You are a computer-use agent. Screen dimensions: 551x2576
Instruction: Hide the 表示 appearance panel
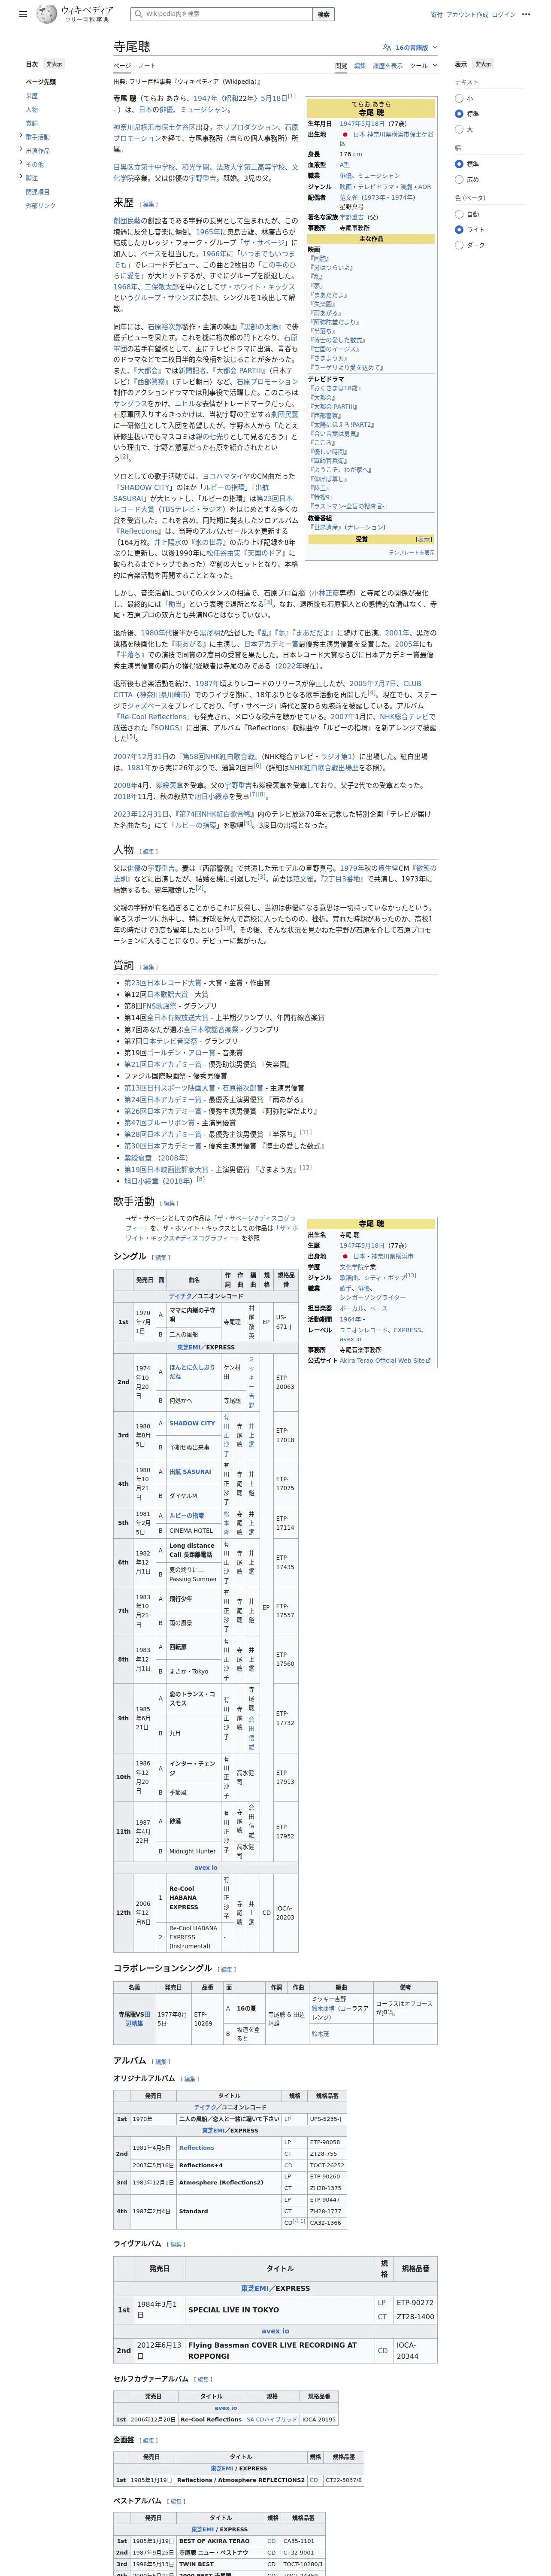click(x=483, y=64)
